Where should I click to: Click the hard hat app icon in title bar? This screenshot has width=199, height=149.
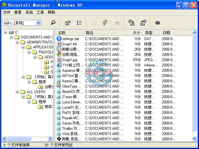[x=4, y=5]
